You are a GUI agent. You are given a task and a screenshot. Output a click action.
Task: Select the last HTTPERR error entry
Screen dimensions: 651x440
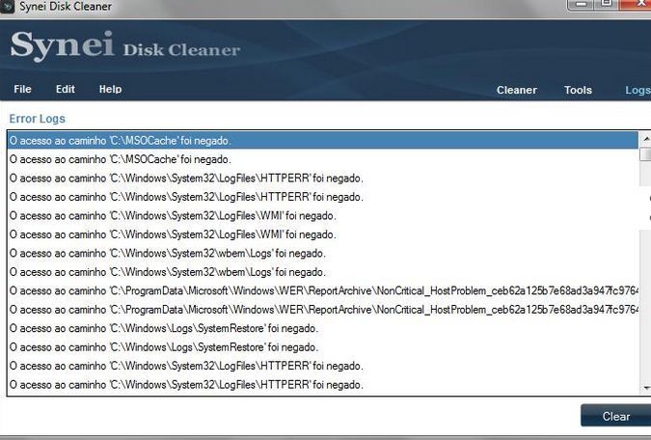(323, 385)
